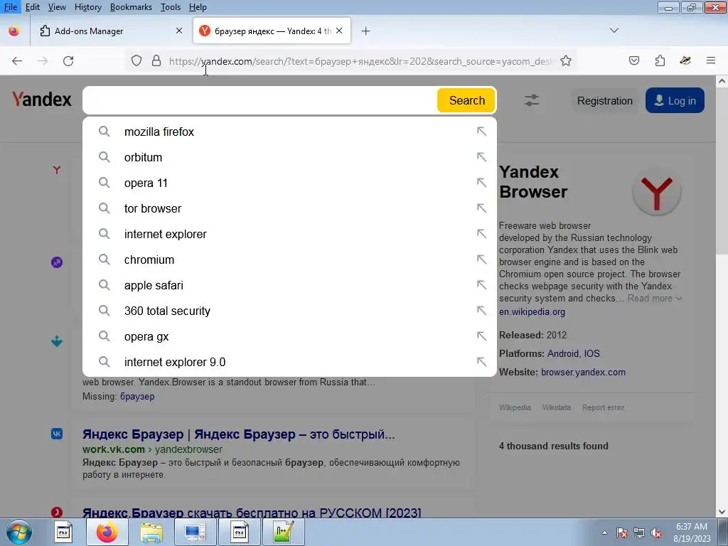
Task: Open browser.yandex.com website link
Action: (583, 372)
